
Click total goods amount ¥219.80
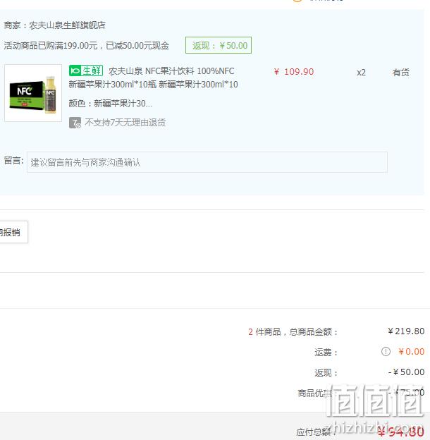point(406,331)
